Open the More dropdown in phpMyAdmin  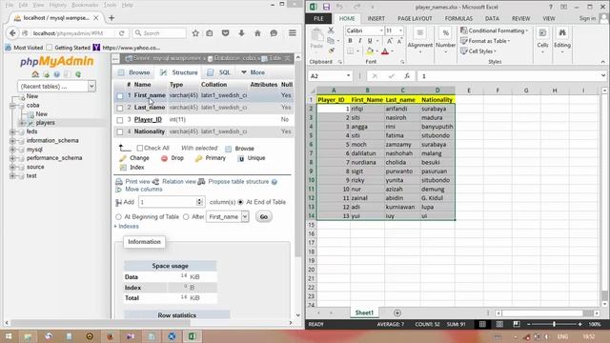coord(253,72)
